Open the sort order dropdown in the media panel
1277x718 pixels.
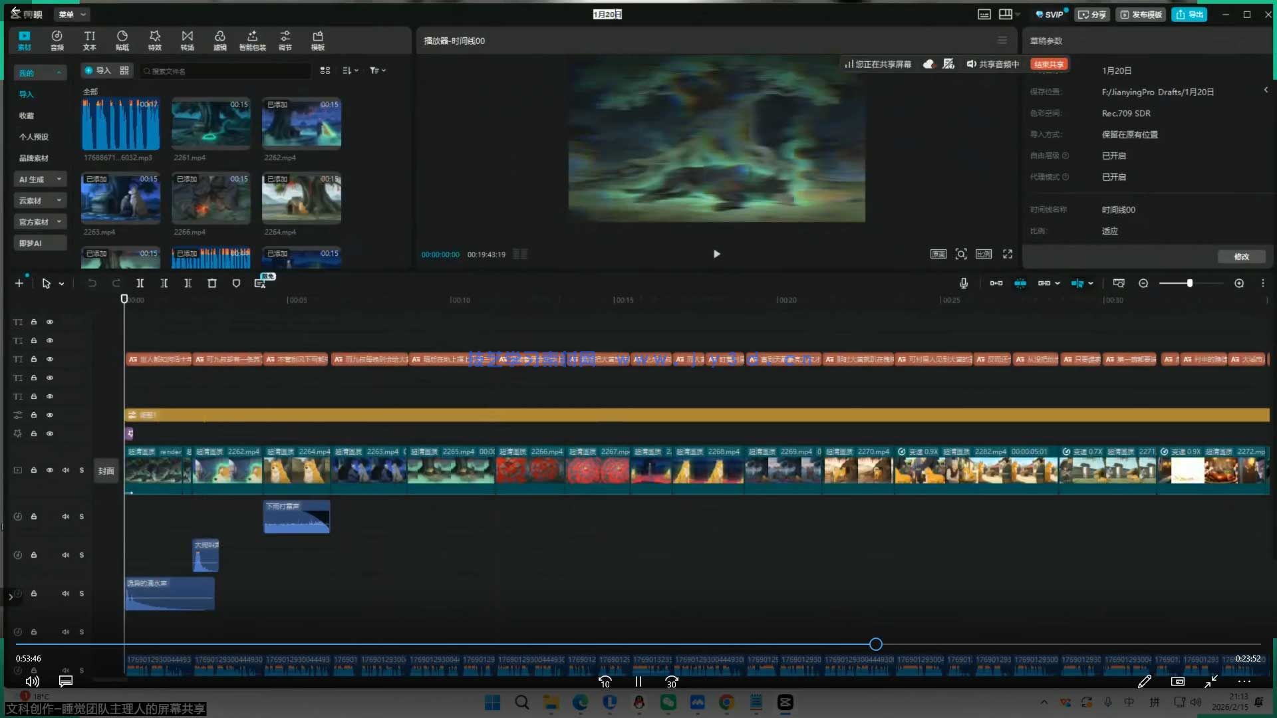pyautogui.click(x=350, y=70)
